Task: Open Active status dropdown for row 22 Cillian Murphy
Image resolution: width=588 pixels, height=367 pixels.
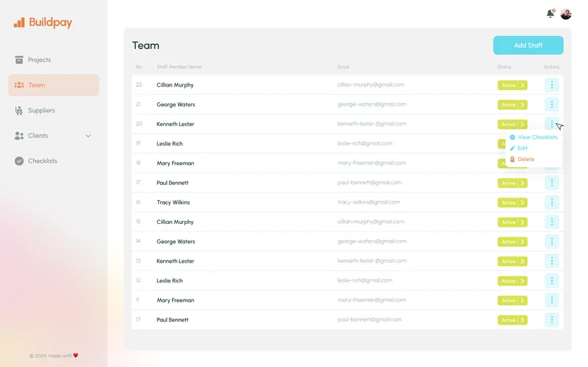Action: [x=512, y=85]
